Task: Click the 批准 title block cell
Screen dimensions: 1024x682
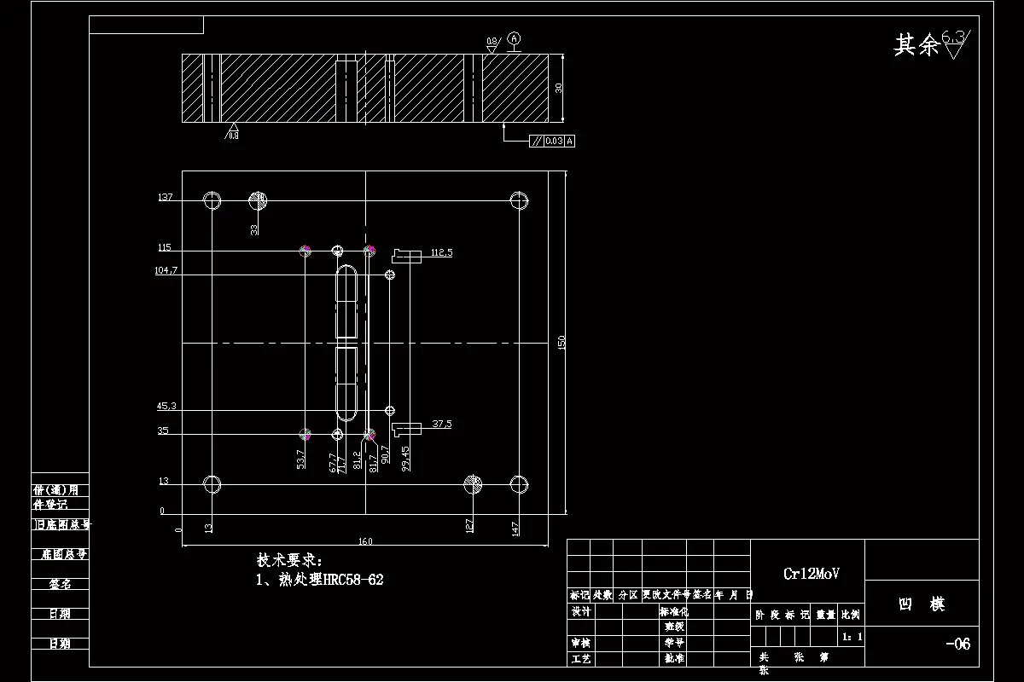Action: [674, 659]
